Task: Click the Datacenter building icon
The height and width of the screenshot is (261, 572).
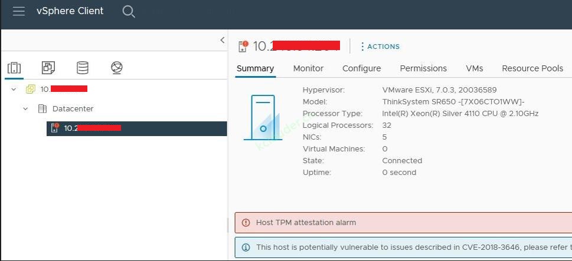Action: pos(43,108)
